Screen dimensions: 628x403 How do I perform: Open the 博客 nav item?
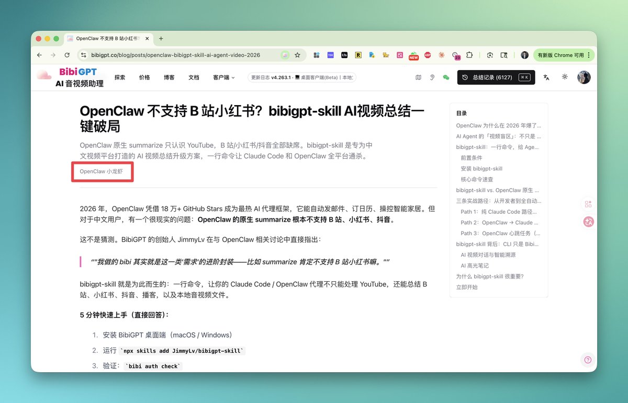169,77
